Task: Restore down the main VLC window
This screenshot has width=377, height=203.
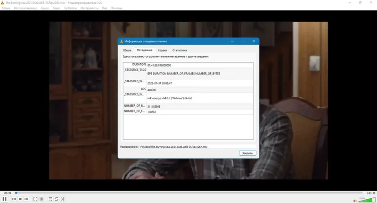Action: tap(360, 3)
